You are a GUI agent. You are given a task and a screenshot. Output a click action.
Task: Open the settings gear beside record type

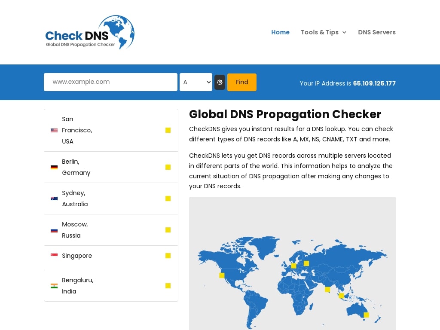220,82
